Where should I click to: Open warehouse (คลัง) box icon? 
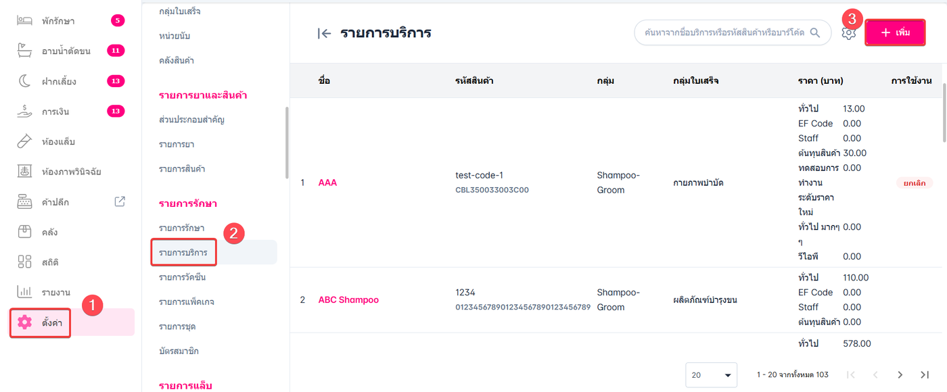coord(25,232)
